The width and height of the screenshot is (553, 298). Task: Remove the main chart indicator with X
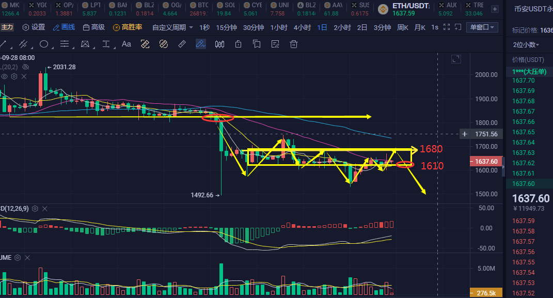24,76
